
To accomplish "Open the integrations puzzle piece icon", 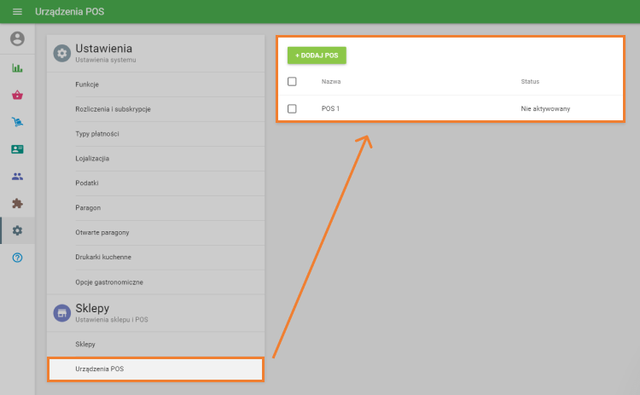I will (x=17, y=204).
